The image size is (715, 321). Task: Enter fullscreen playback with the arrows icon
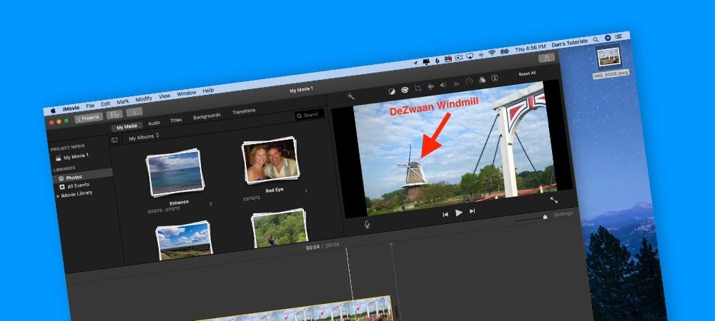point(553,200)
